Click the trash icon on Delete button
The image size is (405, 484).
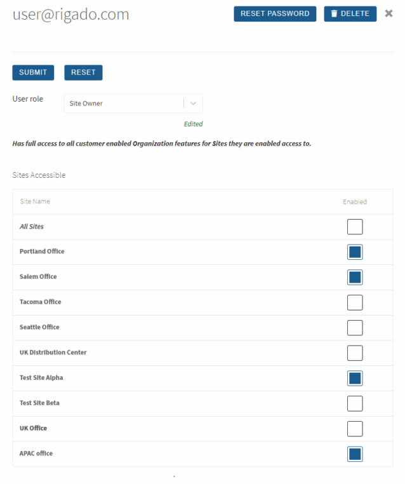(x=334, y=13)
